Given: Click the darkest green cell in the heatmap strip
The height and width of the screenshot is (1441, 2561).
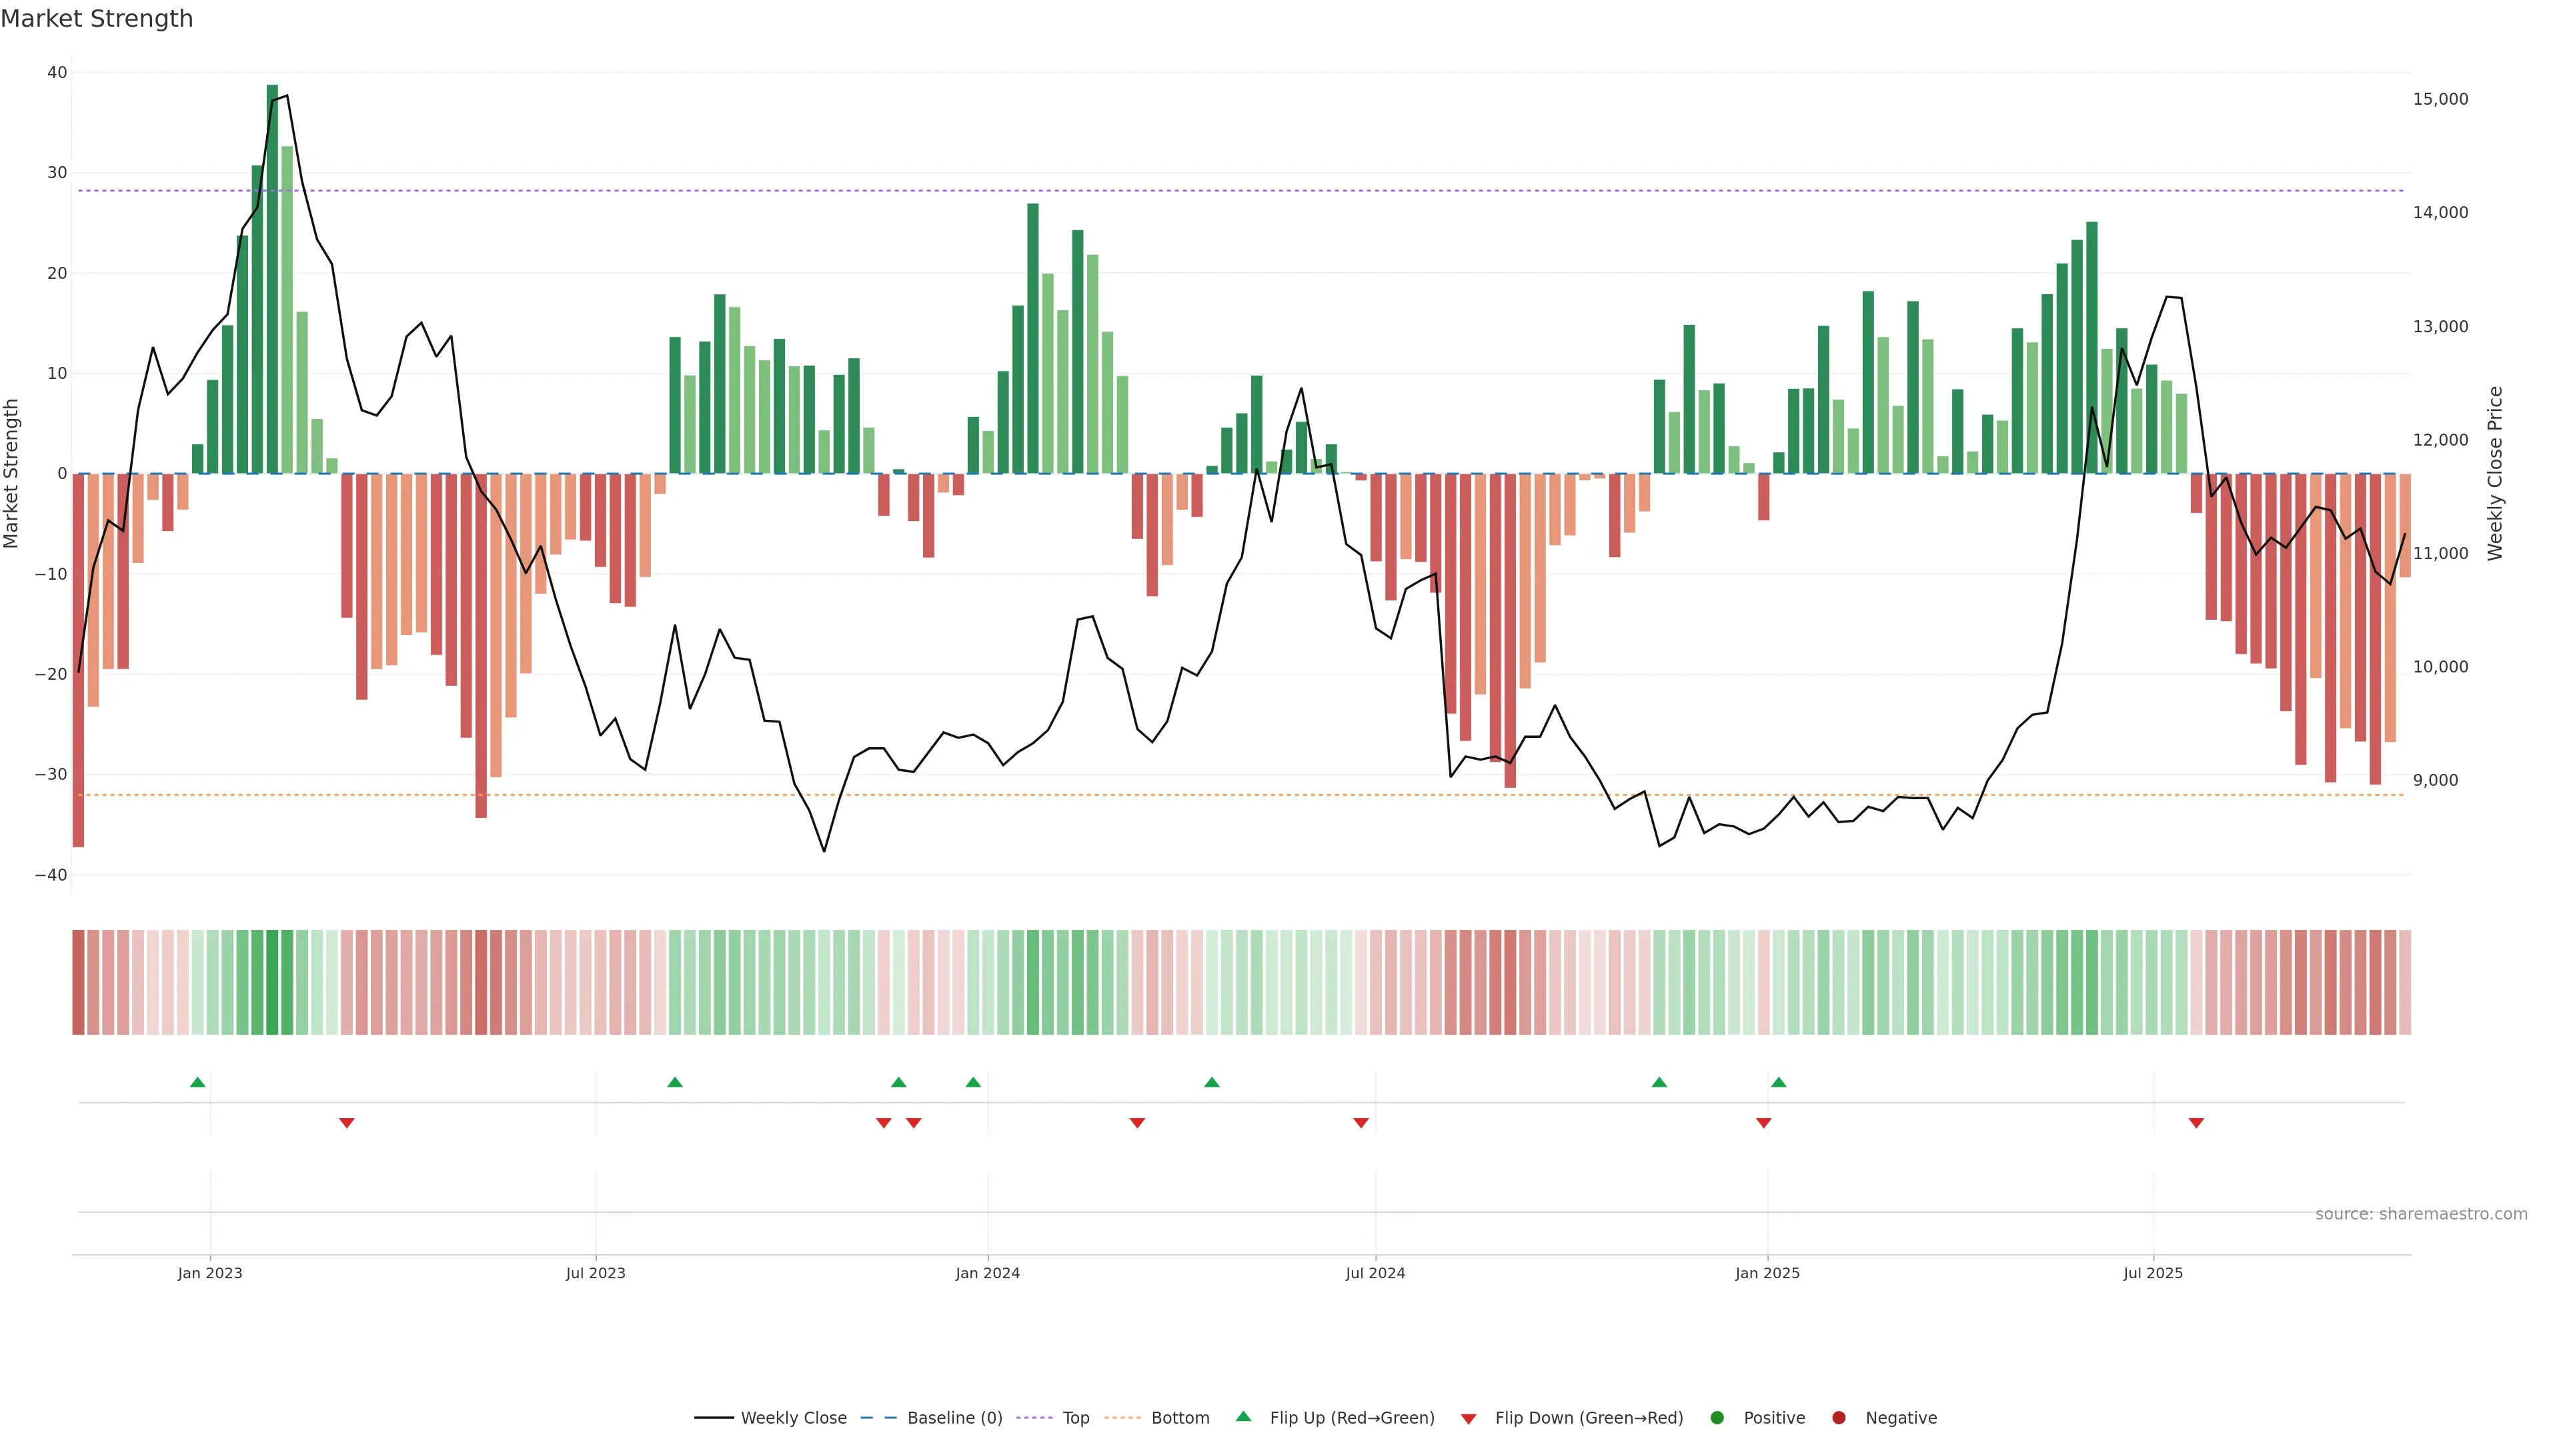Looking at the screenshot, I should click(272, 983).
